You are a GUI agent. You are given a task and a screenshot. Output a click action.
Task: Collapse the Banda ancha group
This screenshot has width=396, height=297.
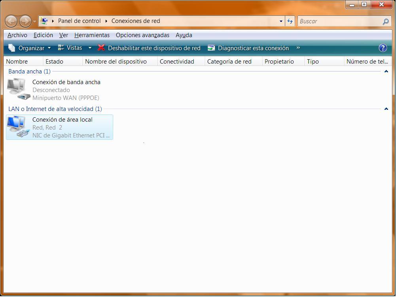tap(386, 71)
